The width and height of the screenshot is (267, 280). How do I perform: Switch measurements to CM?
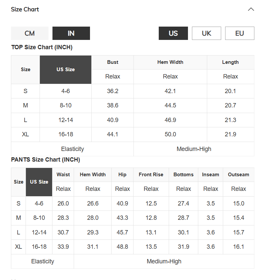click(x=30, y=33)
